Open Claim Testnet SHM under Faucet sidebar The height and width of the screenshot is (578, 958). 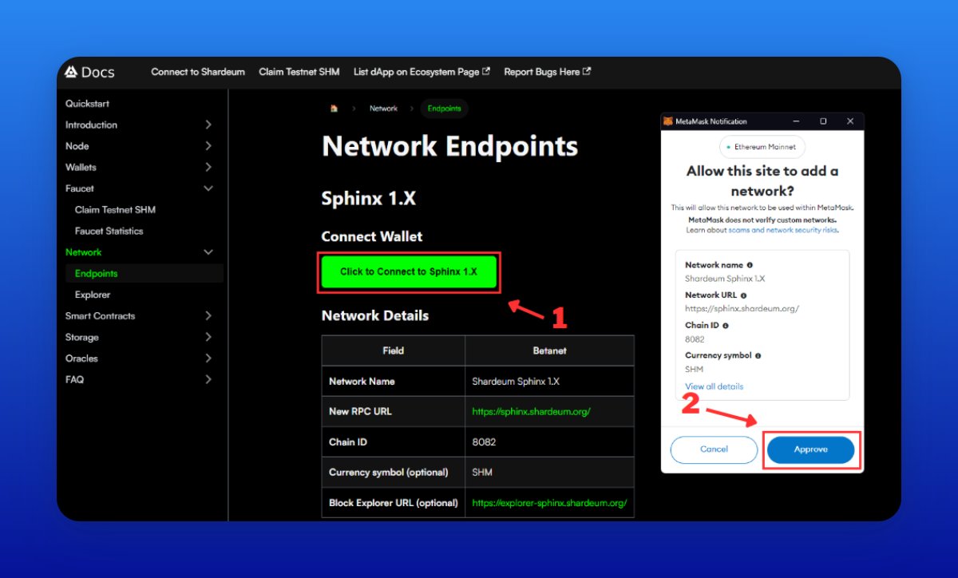(115, 210)
